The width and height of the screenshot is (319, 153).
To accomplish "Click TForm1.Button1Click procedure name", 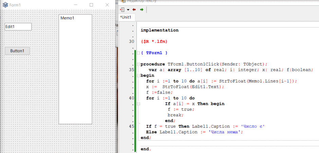I will 193,64.
